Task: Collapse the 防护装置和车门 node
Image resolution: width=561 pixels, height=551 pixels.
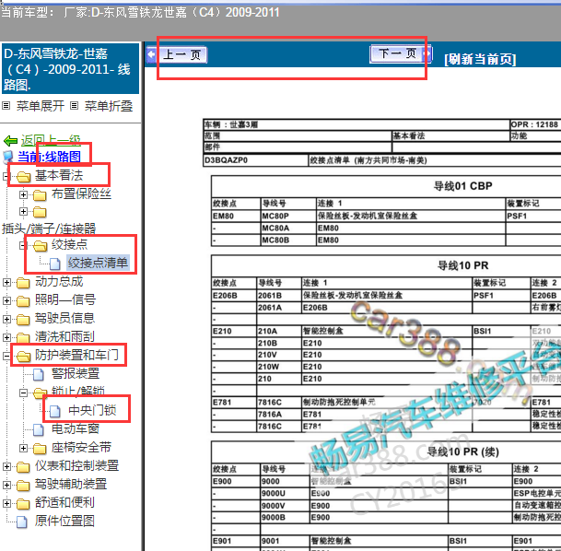Action: [x=6, y=356]
